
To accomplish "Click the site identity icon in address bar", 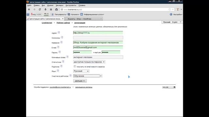I will point(62,9).
